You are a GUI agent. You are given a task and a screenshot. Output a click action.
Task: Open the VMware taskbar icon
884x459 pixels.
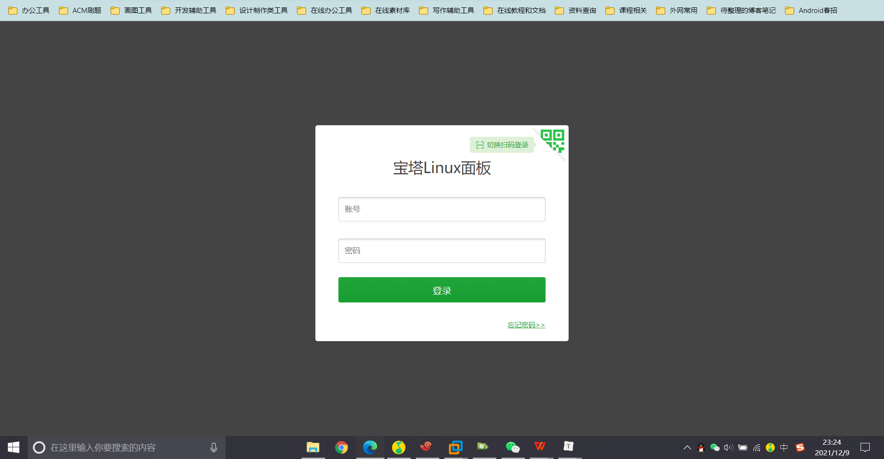tap(455, 447)
